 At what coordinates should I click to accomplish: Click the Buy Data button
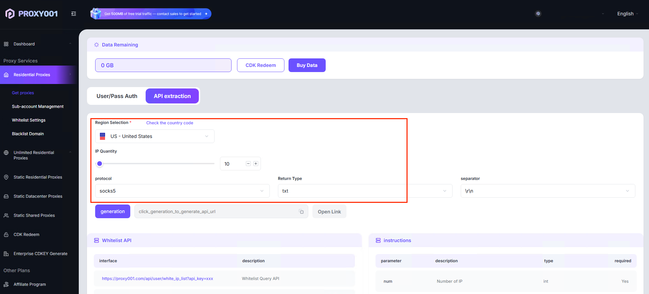click(x=307, y=65)
